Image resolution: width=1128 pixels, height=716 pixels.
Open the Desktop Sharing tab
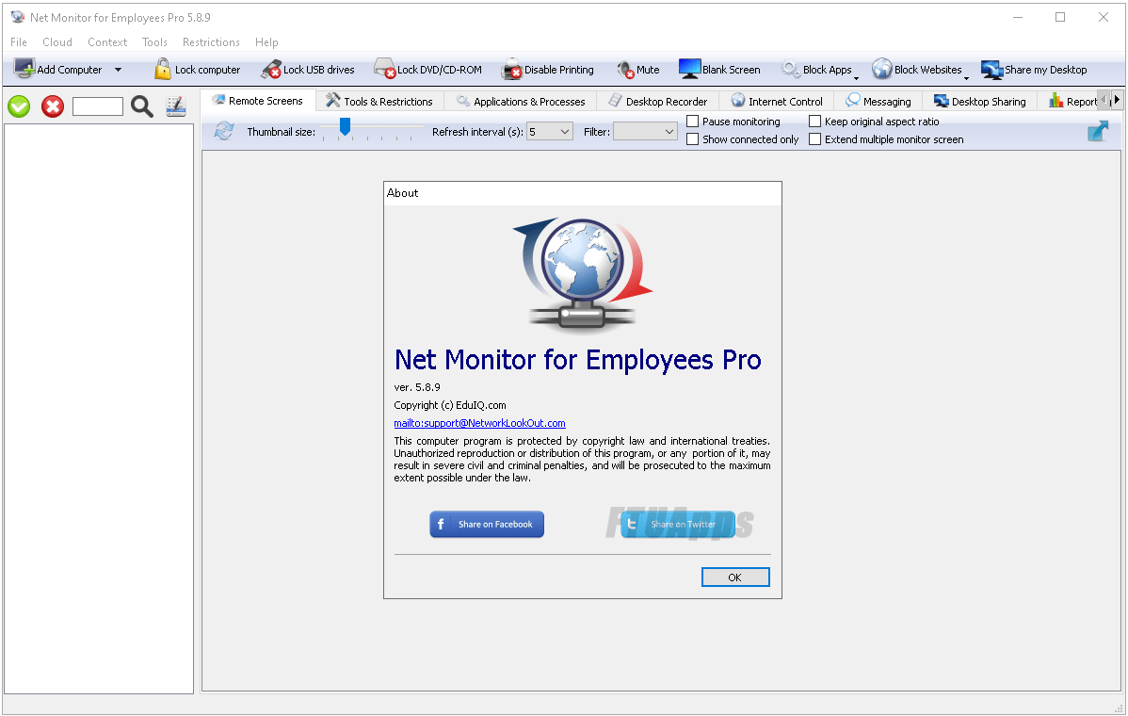click(980, 102)
